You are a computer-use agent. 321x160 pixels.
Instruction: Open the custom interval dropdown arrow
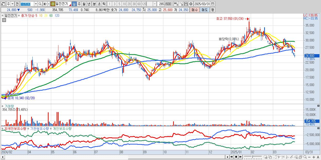pyautogui.click(x=155, y=4)
